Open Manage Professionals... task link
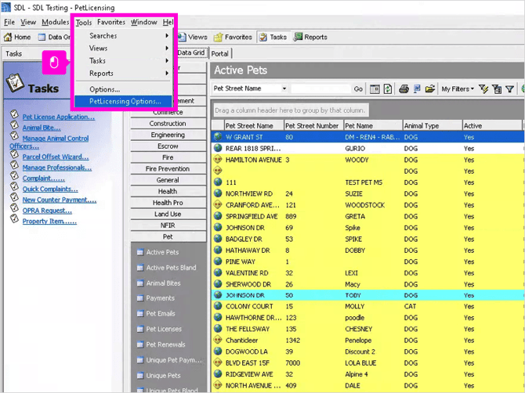Image resolution: width=525 pixels, height=393 pixels. [x=57, y=168]
